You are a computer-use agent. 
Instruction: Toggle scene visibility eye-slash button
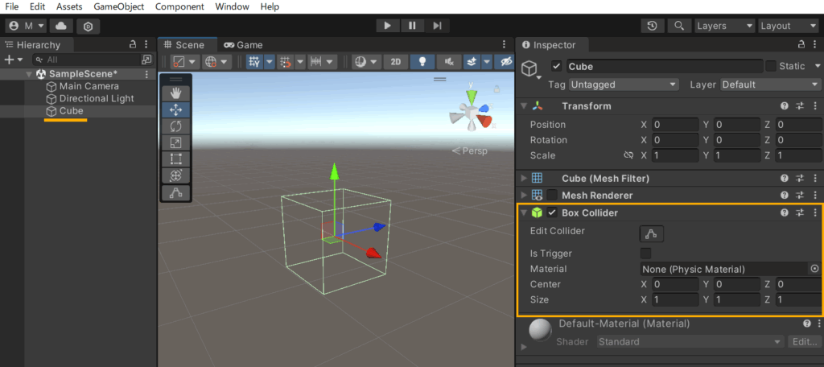tap(506, 62)
